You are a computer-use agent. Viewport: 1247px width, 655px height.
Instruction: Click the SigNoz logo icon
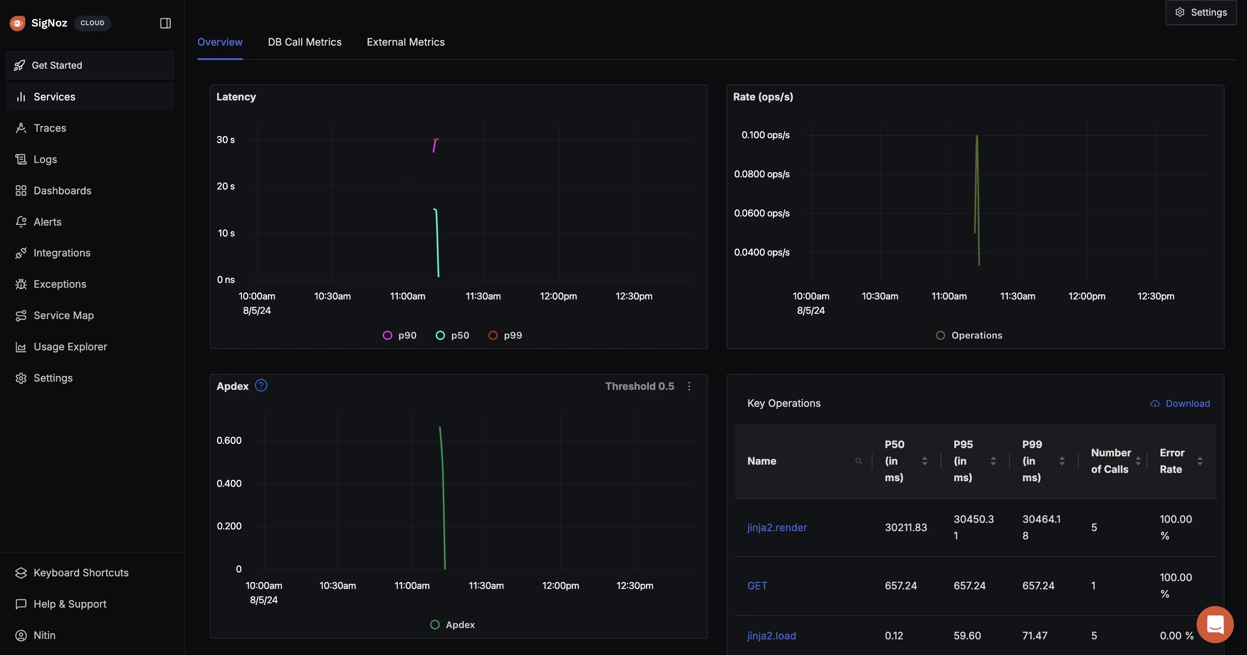click(x=17, y=23)
